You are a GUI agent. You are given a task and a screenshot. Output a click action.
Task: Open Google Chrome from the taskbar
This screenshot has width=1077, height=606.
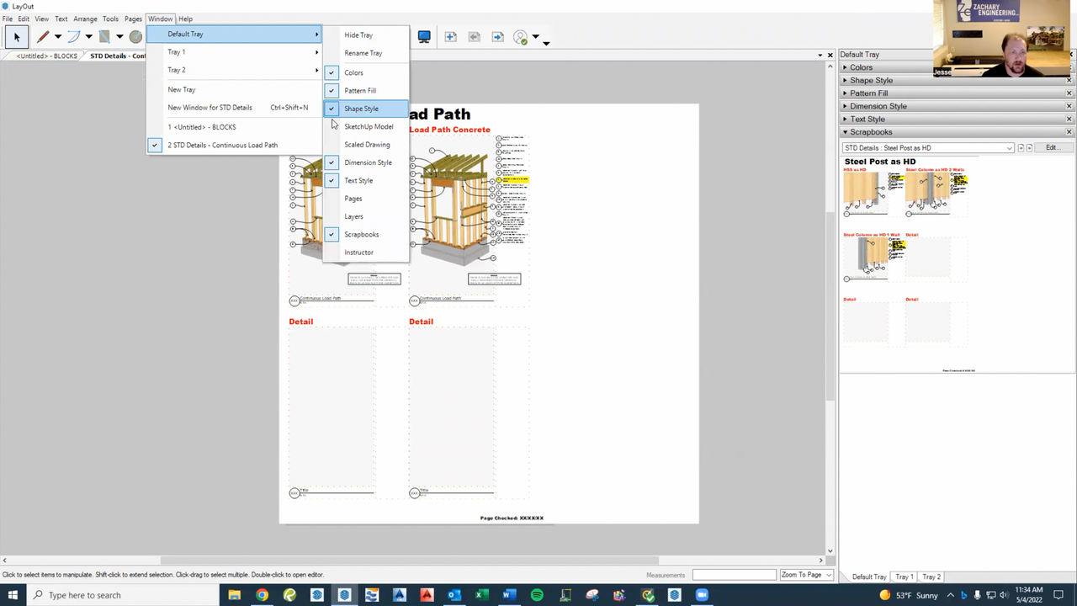[262, 595]
